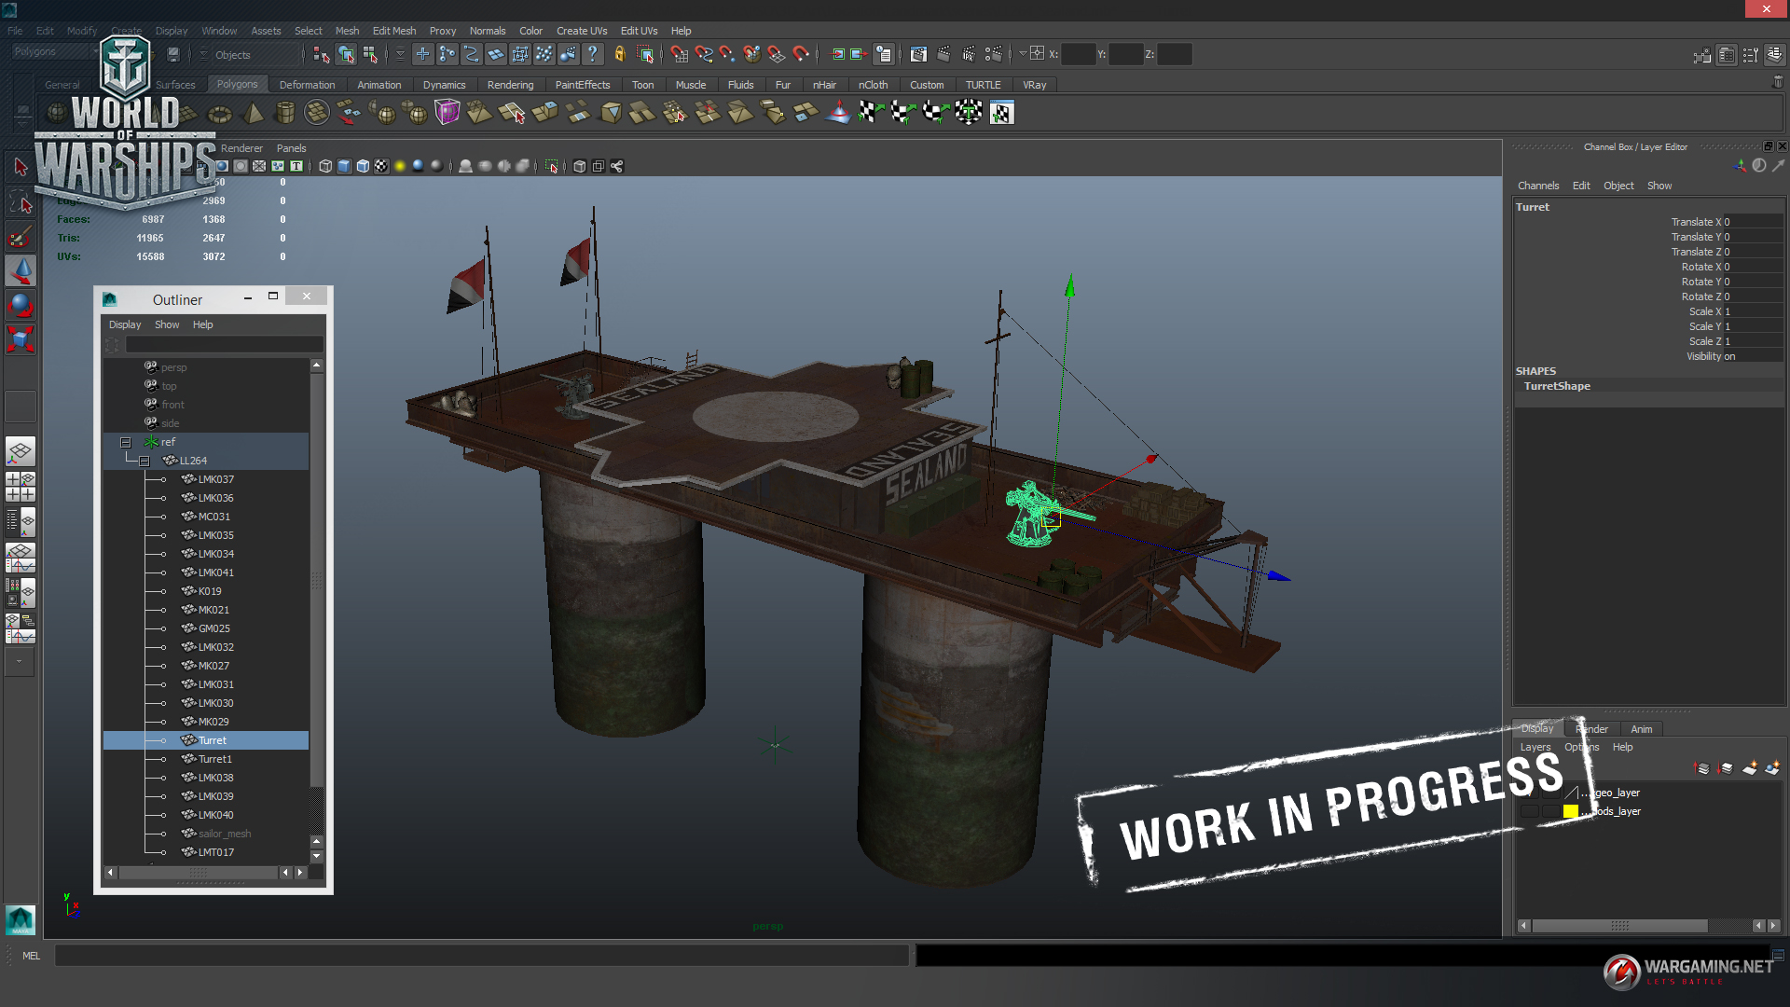Click the yellow color swatch of lods_layer
Screen dimensions: 1790x1007
[1571, 811]
